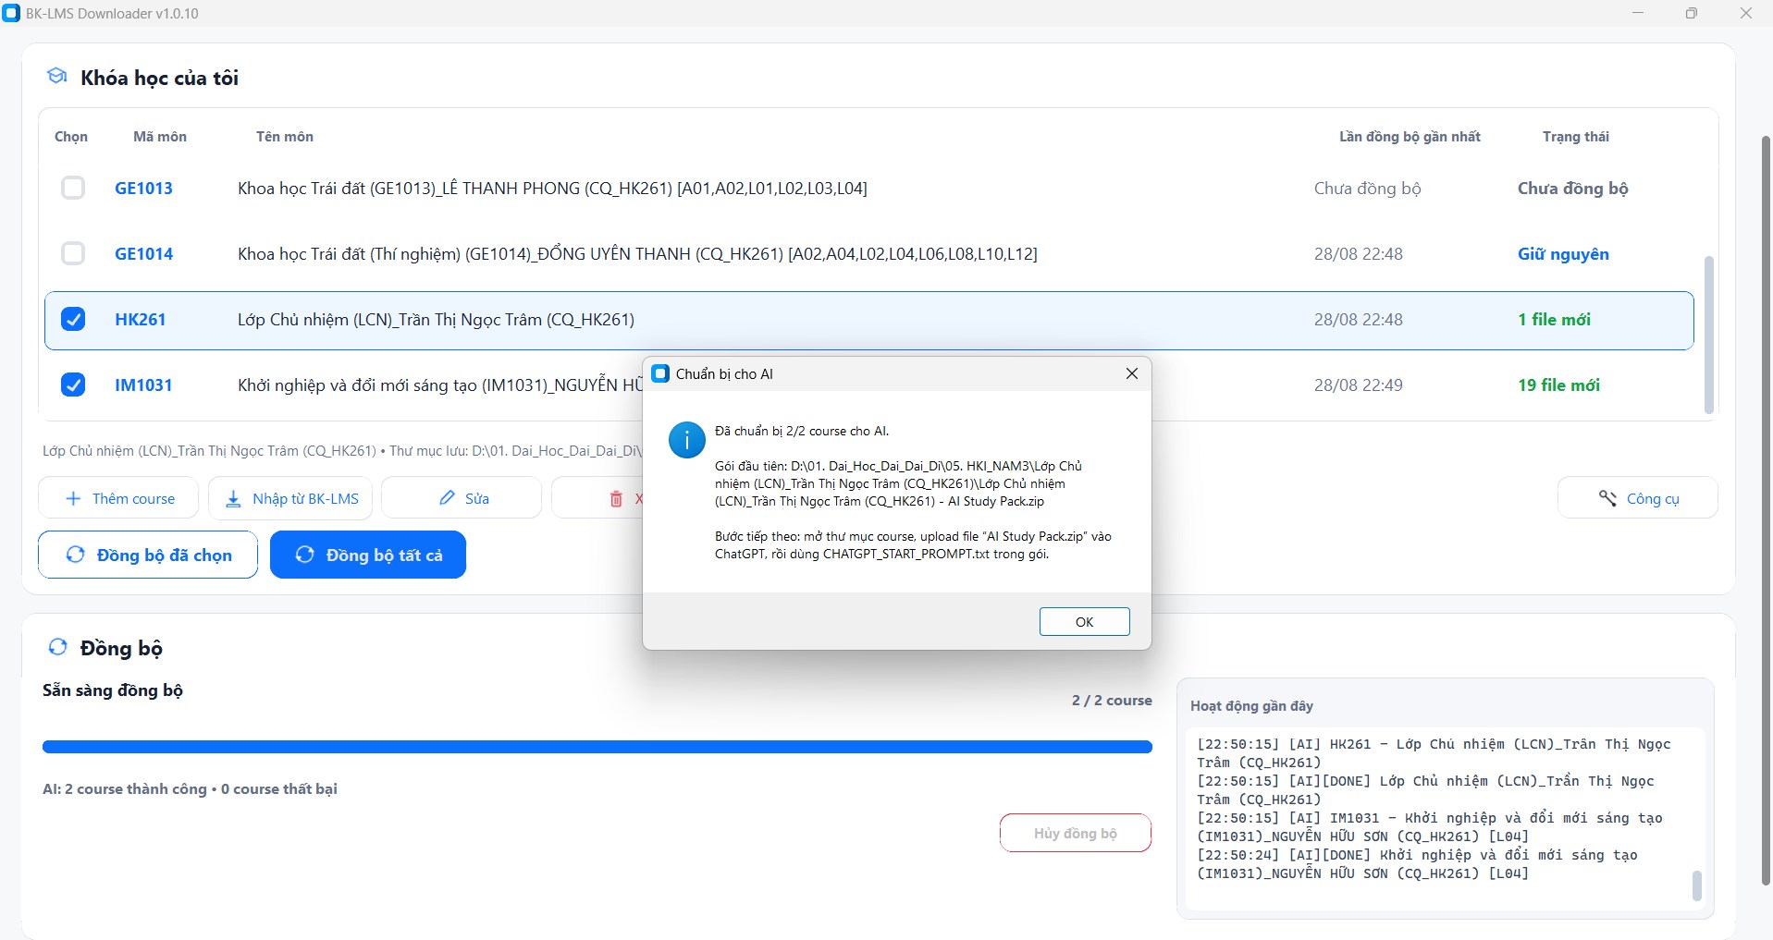Screen dimensions: 1773x940
Task: Click the '1 file mới' status
Action: [1554, 320]
